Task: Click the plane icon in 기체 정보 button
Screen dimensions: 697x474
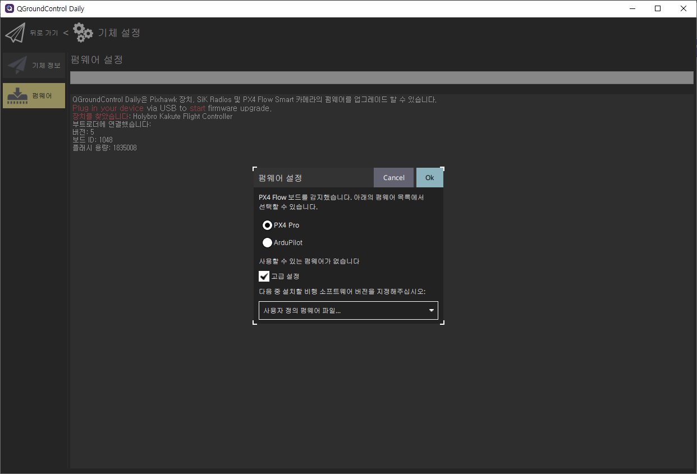Action: tap(17, 66)
